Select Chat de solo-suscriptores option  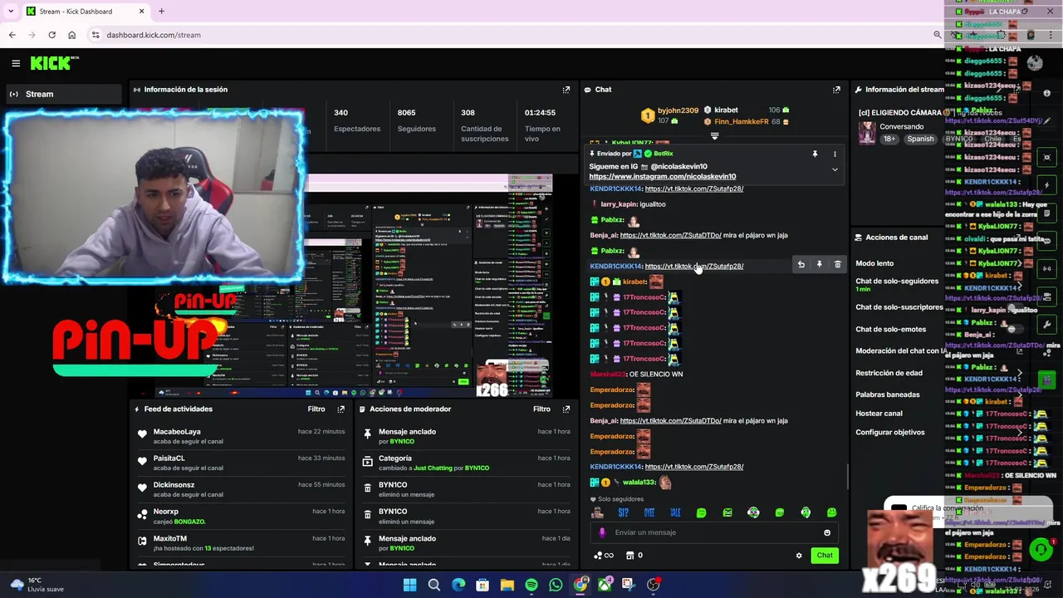899,307
